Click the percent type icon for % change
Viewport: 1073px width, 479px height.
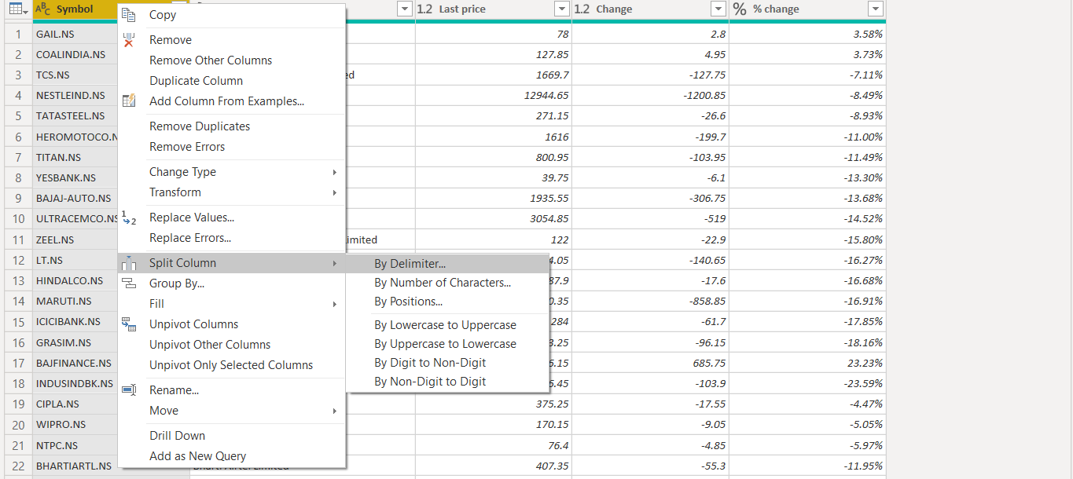point(740,9)
